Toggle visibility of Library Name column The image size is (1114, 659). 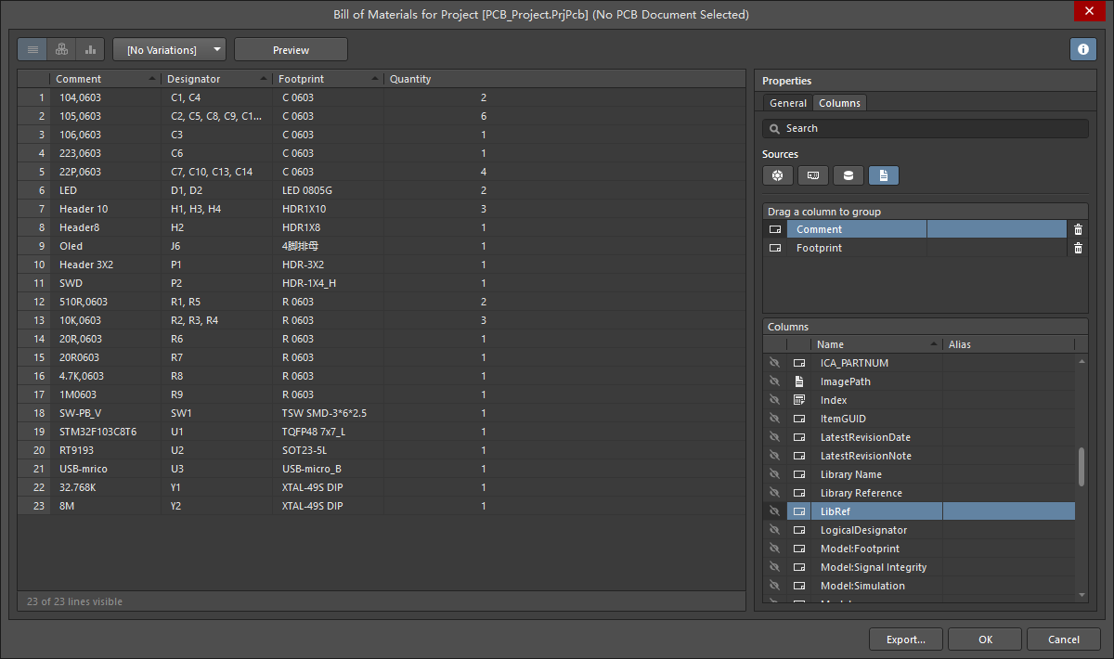tap(774, 474)
